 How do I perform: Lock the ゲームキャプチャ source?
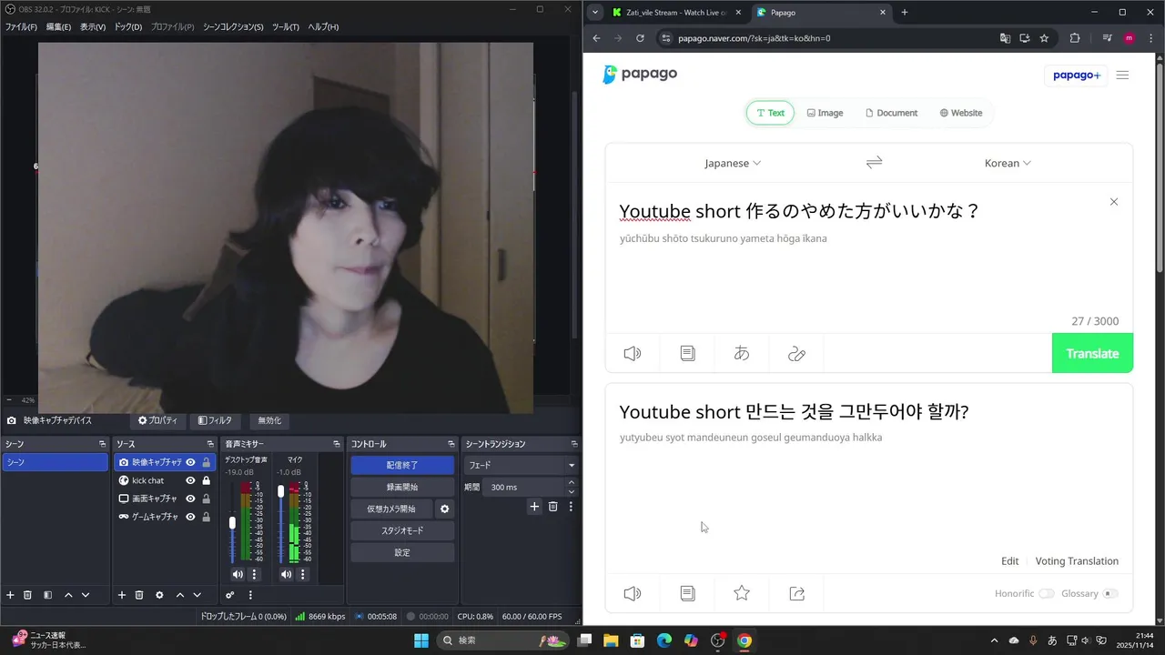(207, 517)
